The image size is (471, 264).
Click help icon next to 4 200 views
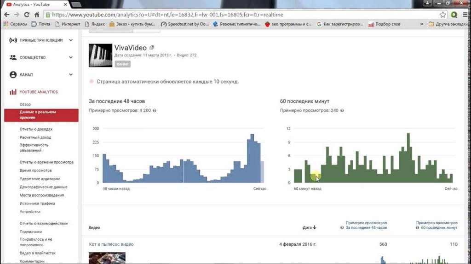click(x=154, y=110)
